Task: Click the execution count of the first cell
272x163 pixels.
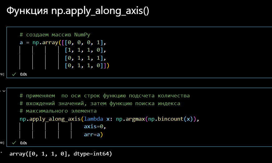Action: 2,74
